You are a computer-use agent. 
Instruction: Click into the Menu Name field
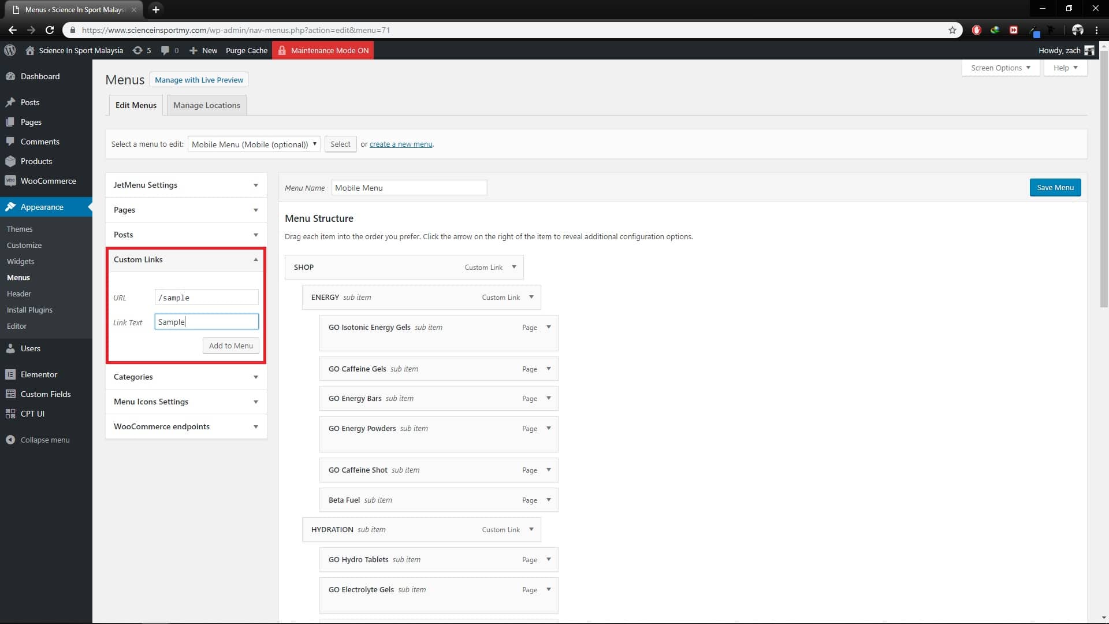409,187
